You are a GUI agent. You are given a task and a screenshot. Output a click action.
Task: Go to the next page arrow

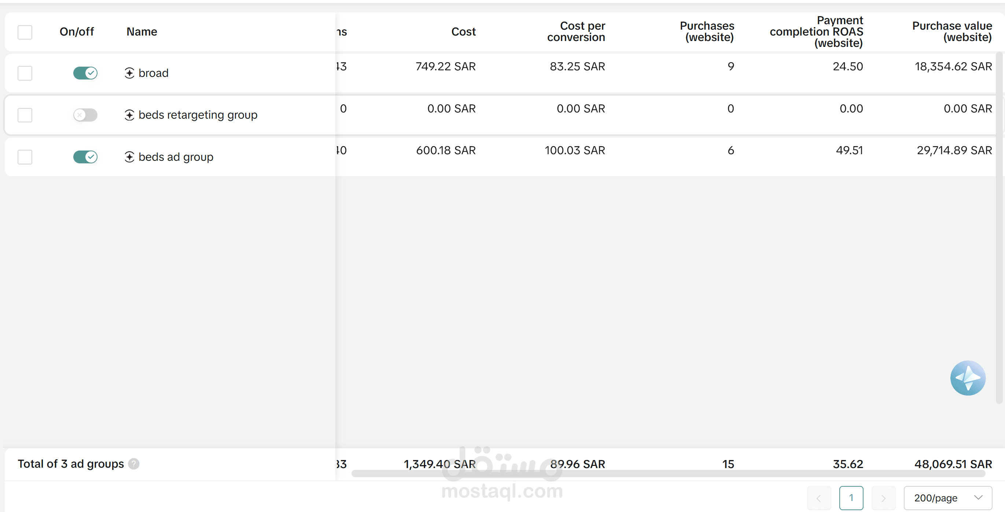(883, 498)
